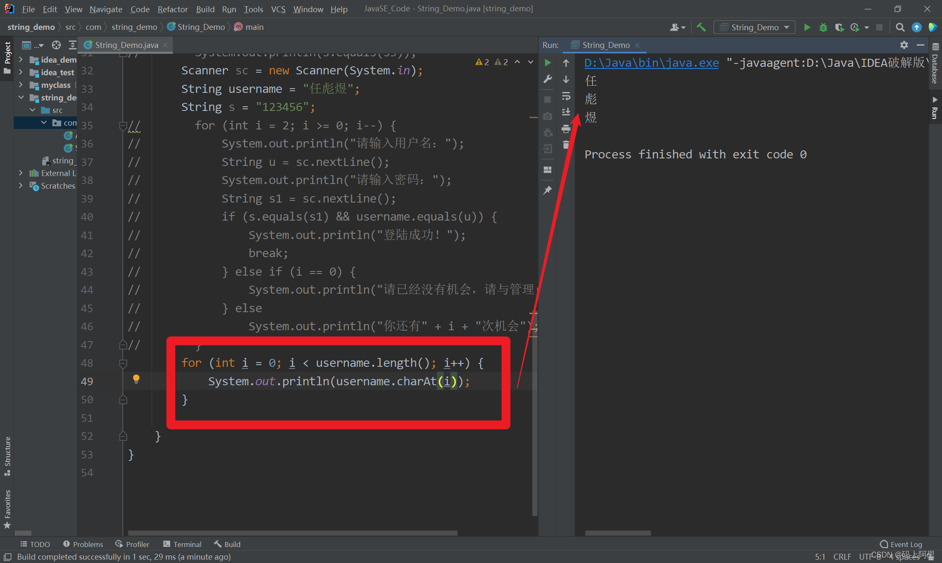The width and height of the screenshot is (942, 563).
Task: Print console output via the printer icon
Action: point(566,129)
